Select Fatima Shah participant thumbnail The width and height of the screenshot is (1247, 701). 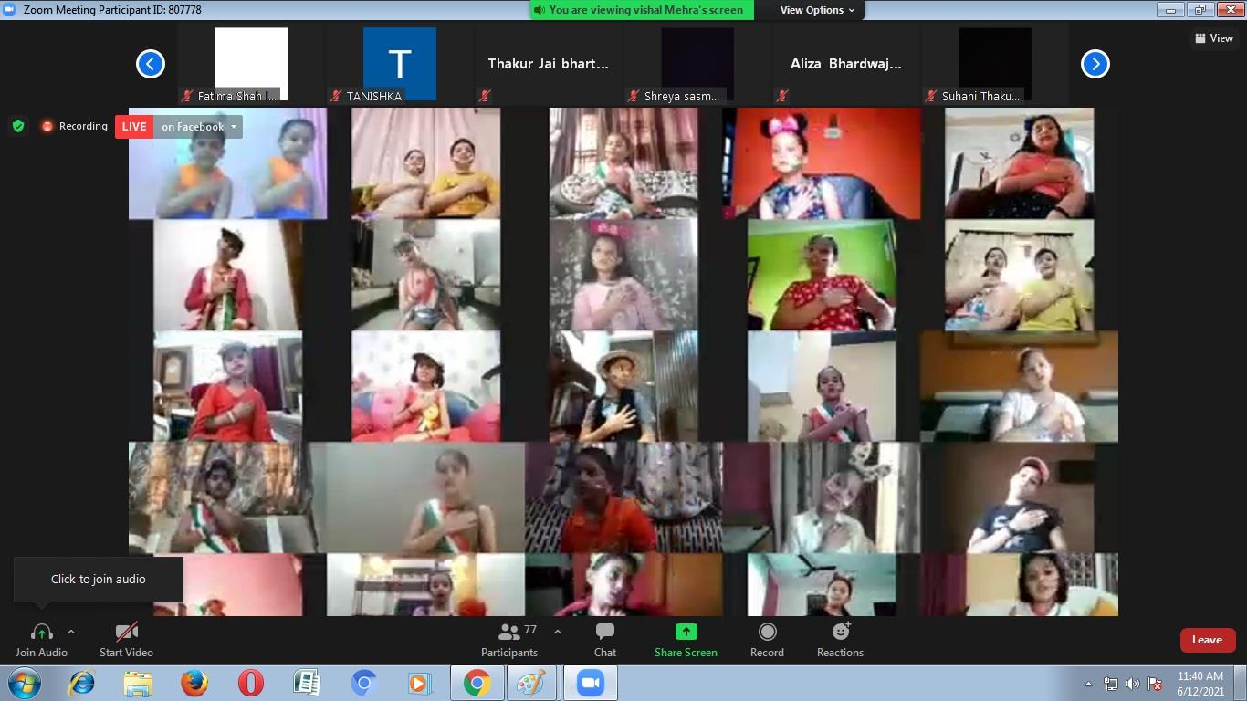tap(251, 64)
